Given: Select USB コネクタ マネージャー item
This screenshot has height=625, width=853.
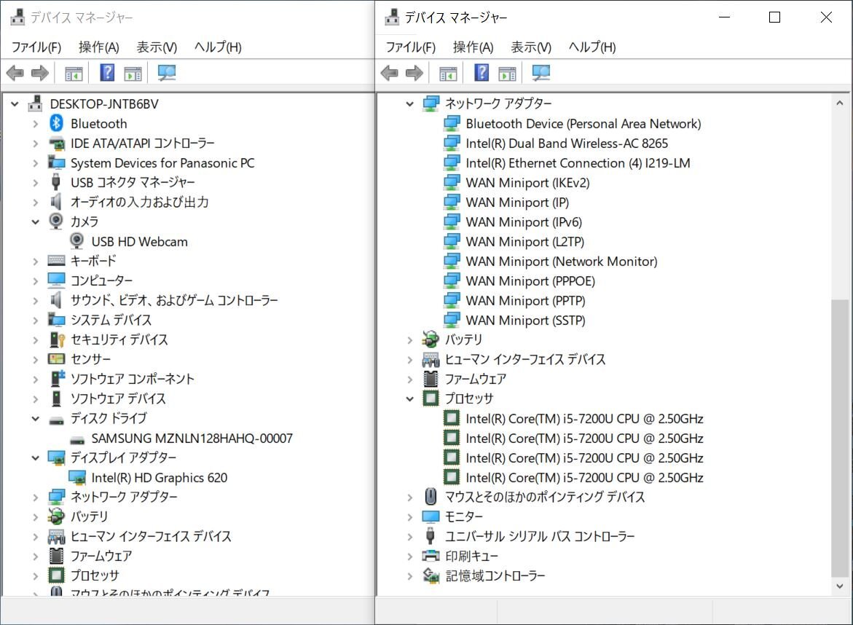Looking at the screenshot, I should (x=133, y=182).
